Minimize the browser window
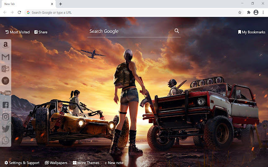 pos(242,3)
